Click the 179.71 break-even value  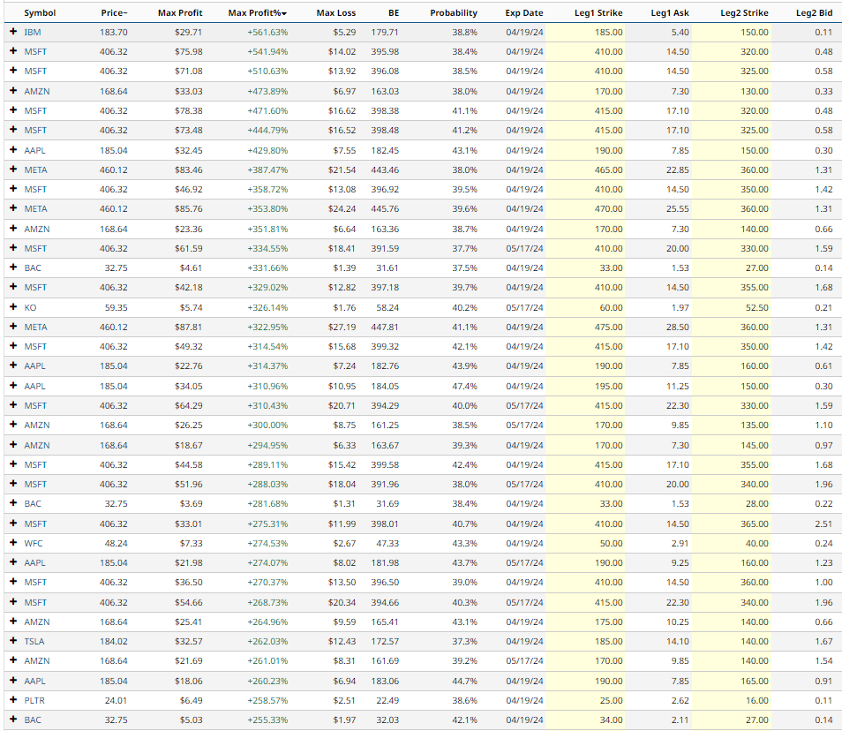pyautogui.click(x=385, y=33)
